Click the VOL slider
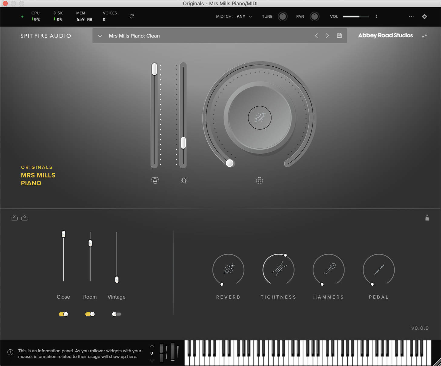The image size is (441, 366). 356,16
